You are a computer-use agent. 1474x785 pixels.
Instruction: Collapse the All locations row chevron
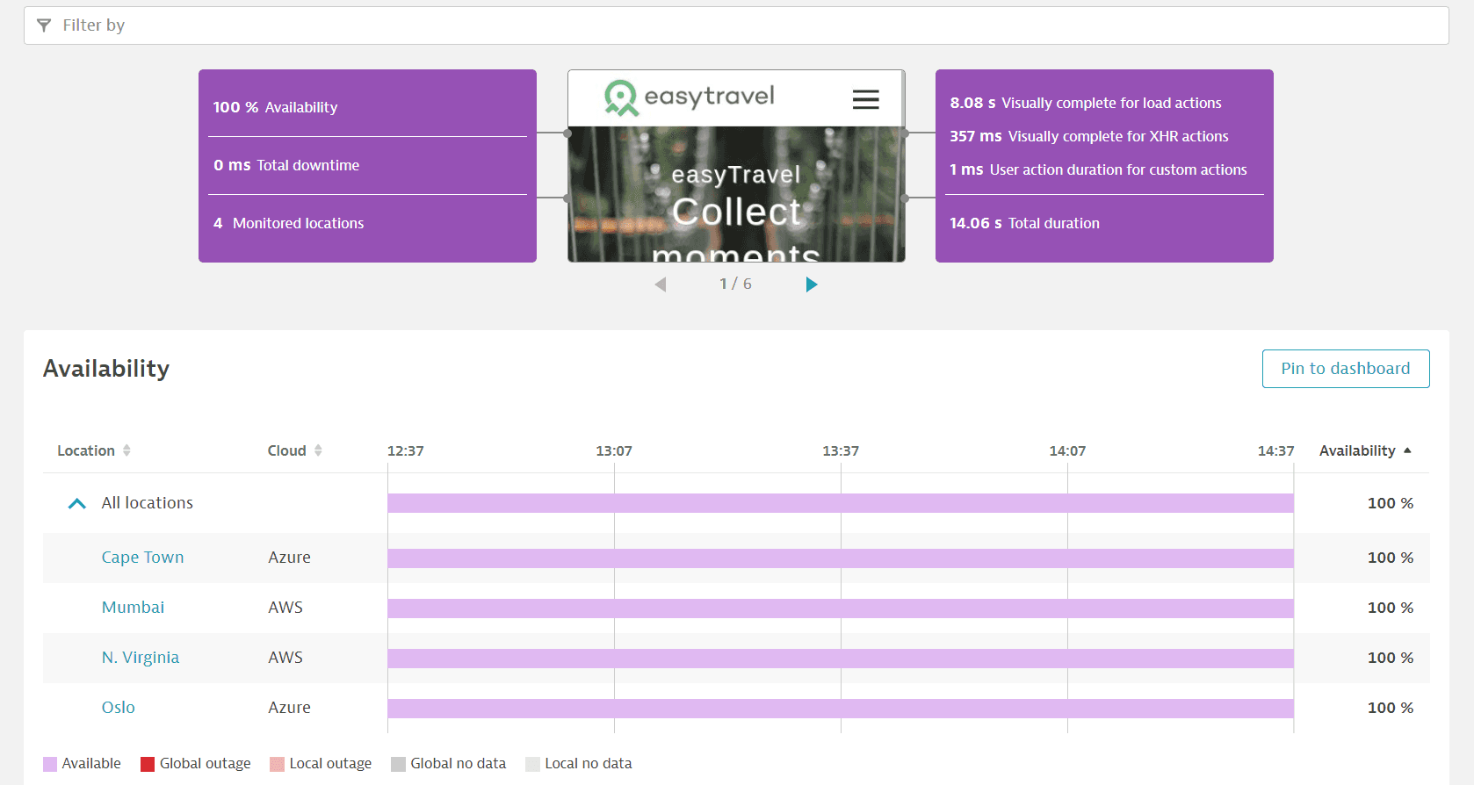click(77, 503)
